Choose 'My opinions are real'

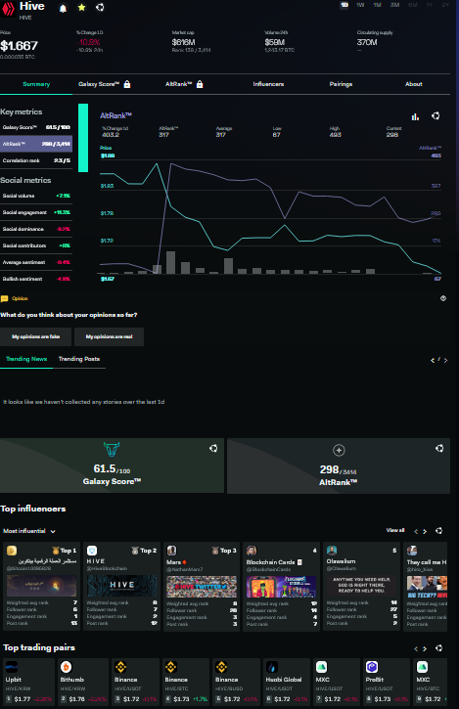coord(109,336)
